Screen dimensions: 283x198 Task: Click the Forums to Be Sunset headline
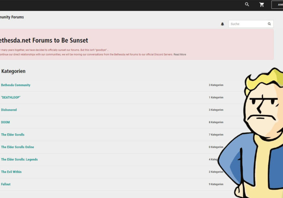coord(44,40)
